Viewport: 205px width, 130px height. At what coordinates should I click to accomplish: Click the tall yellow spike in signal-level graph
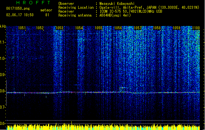(71, 124)
